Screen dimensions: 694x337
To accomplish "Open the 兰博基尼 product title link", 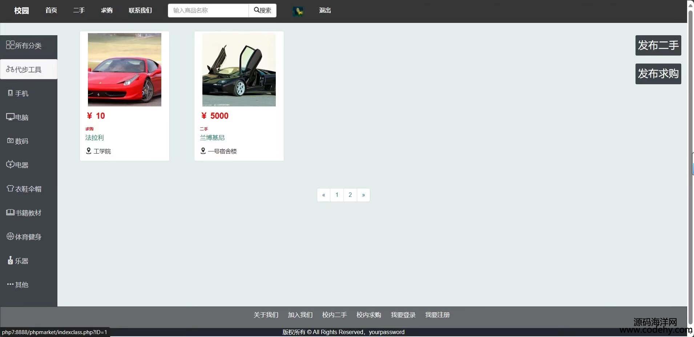I will (212, 138).
